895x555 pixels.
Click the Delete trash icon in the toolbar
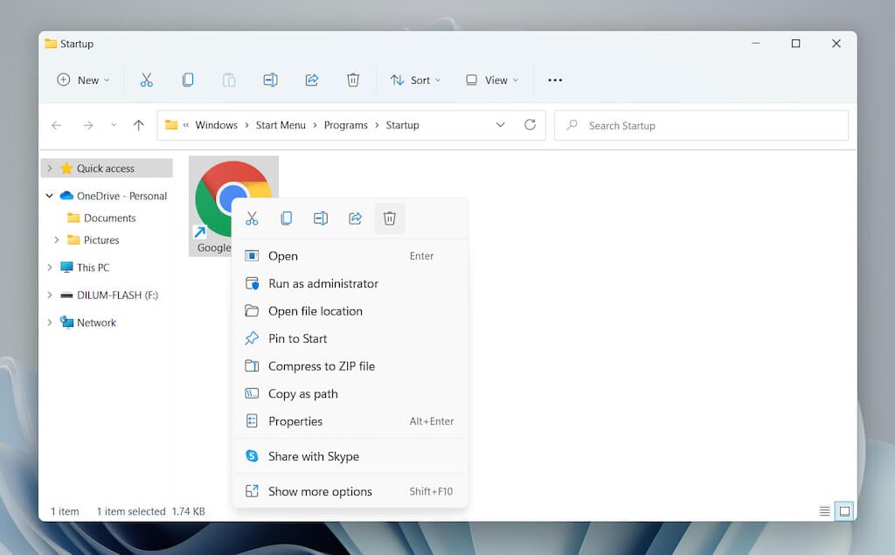coord(353,80)
